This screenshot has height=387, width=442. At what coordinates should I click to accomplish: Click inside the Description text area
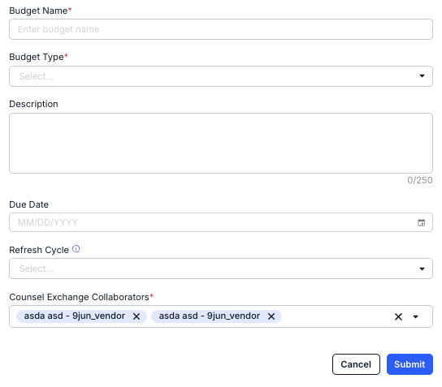pyautogui.click(x=221, y=144)
